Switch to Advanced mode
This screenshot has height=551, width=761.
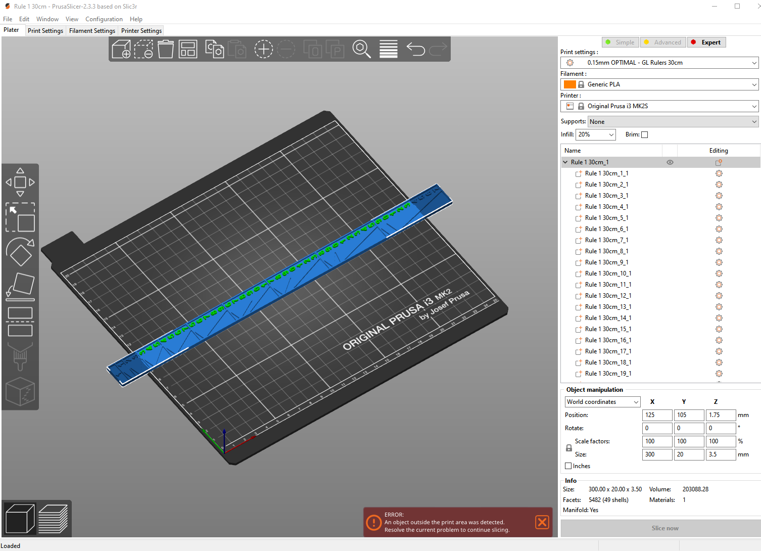663,42
